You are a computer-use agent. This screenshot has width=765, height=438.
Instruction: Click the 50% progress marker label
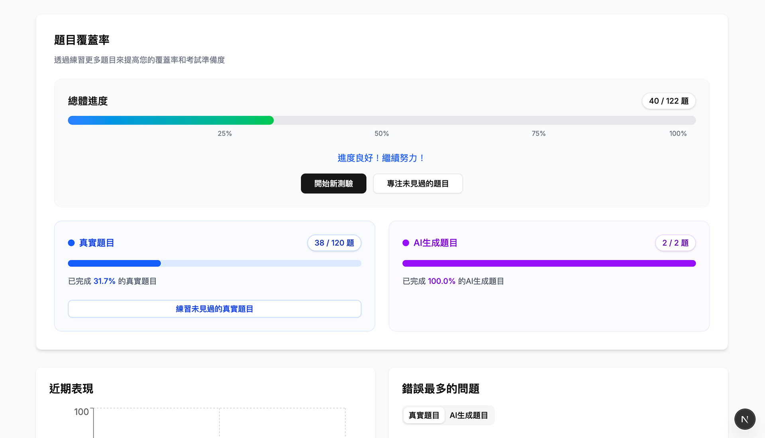pyautogui.click(x=381, y=133)
